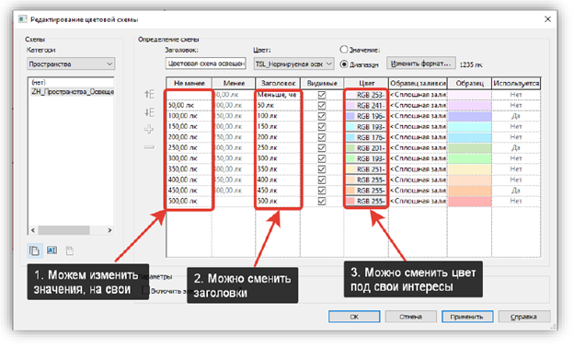
Task: Open color picker RGB 253 for first row
Action: point(366,95)
